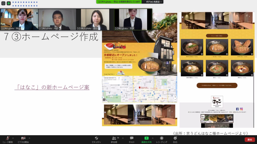Open the Facebook icon in footer
The image size is (257, 144).
(237, 109)
